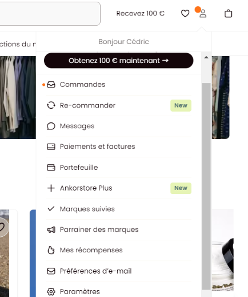Select Paiements et factures menu entry
This screenshot has width=248, height=297.
(118, 146)
